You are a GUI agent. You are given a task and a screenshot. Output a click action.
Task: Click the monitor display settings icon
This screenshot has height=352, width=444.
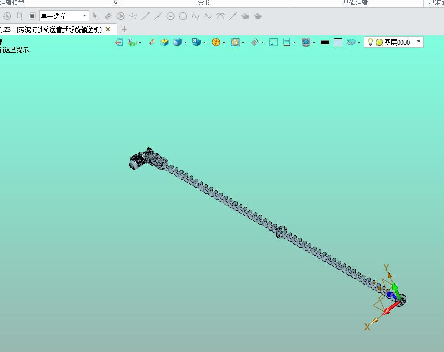pyautogui.click(x=306, y=43)
